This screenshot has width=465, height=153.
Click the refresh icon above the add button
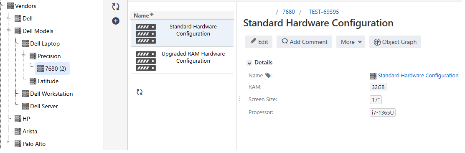116,7
